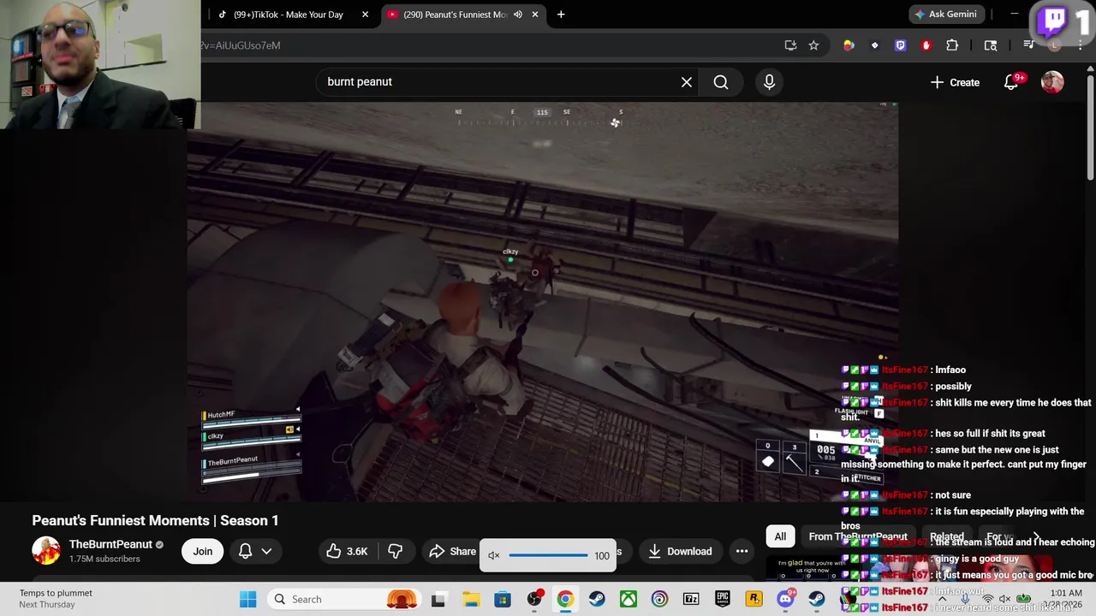The image size is (1096, 616).
Task: Open the purple P extension icon
Action: tap(900, 45)
